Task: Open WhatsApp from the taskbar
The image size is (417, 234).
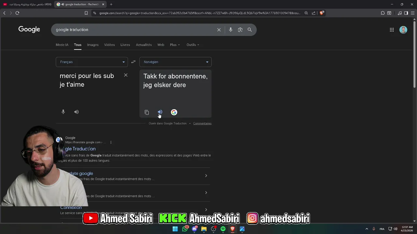Action: pyautogui.click(x=185, y=229)
